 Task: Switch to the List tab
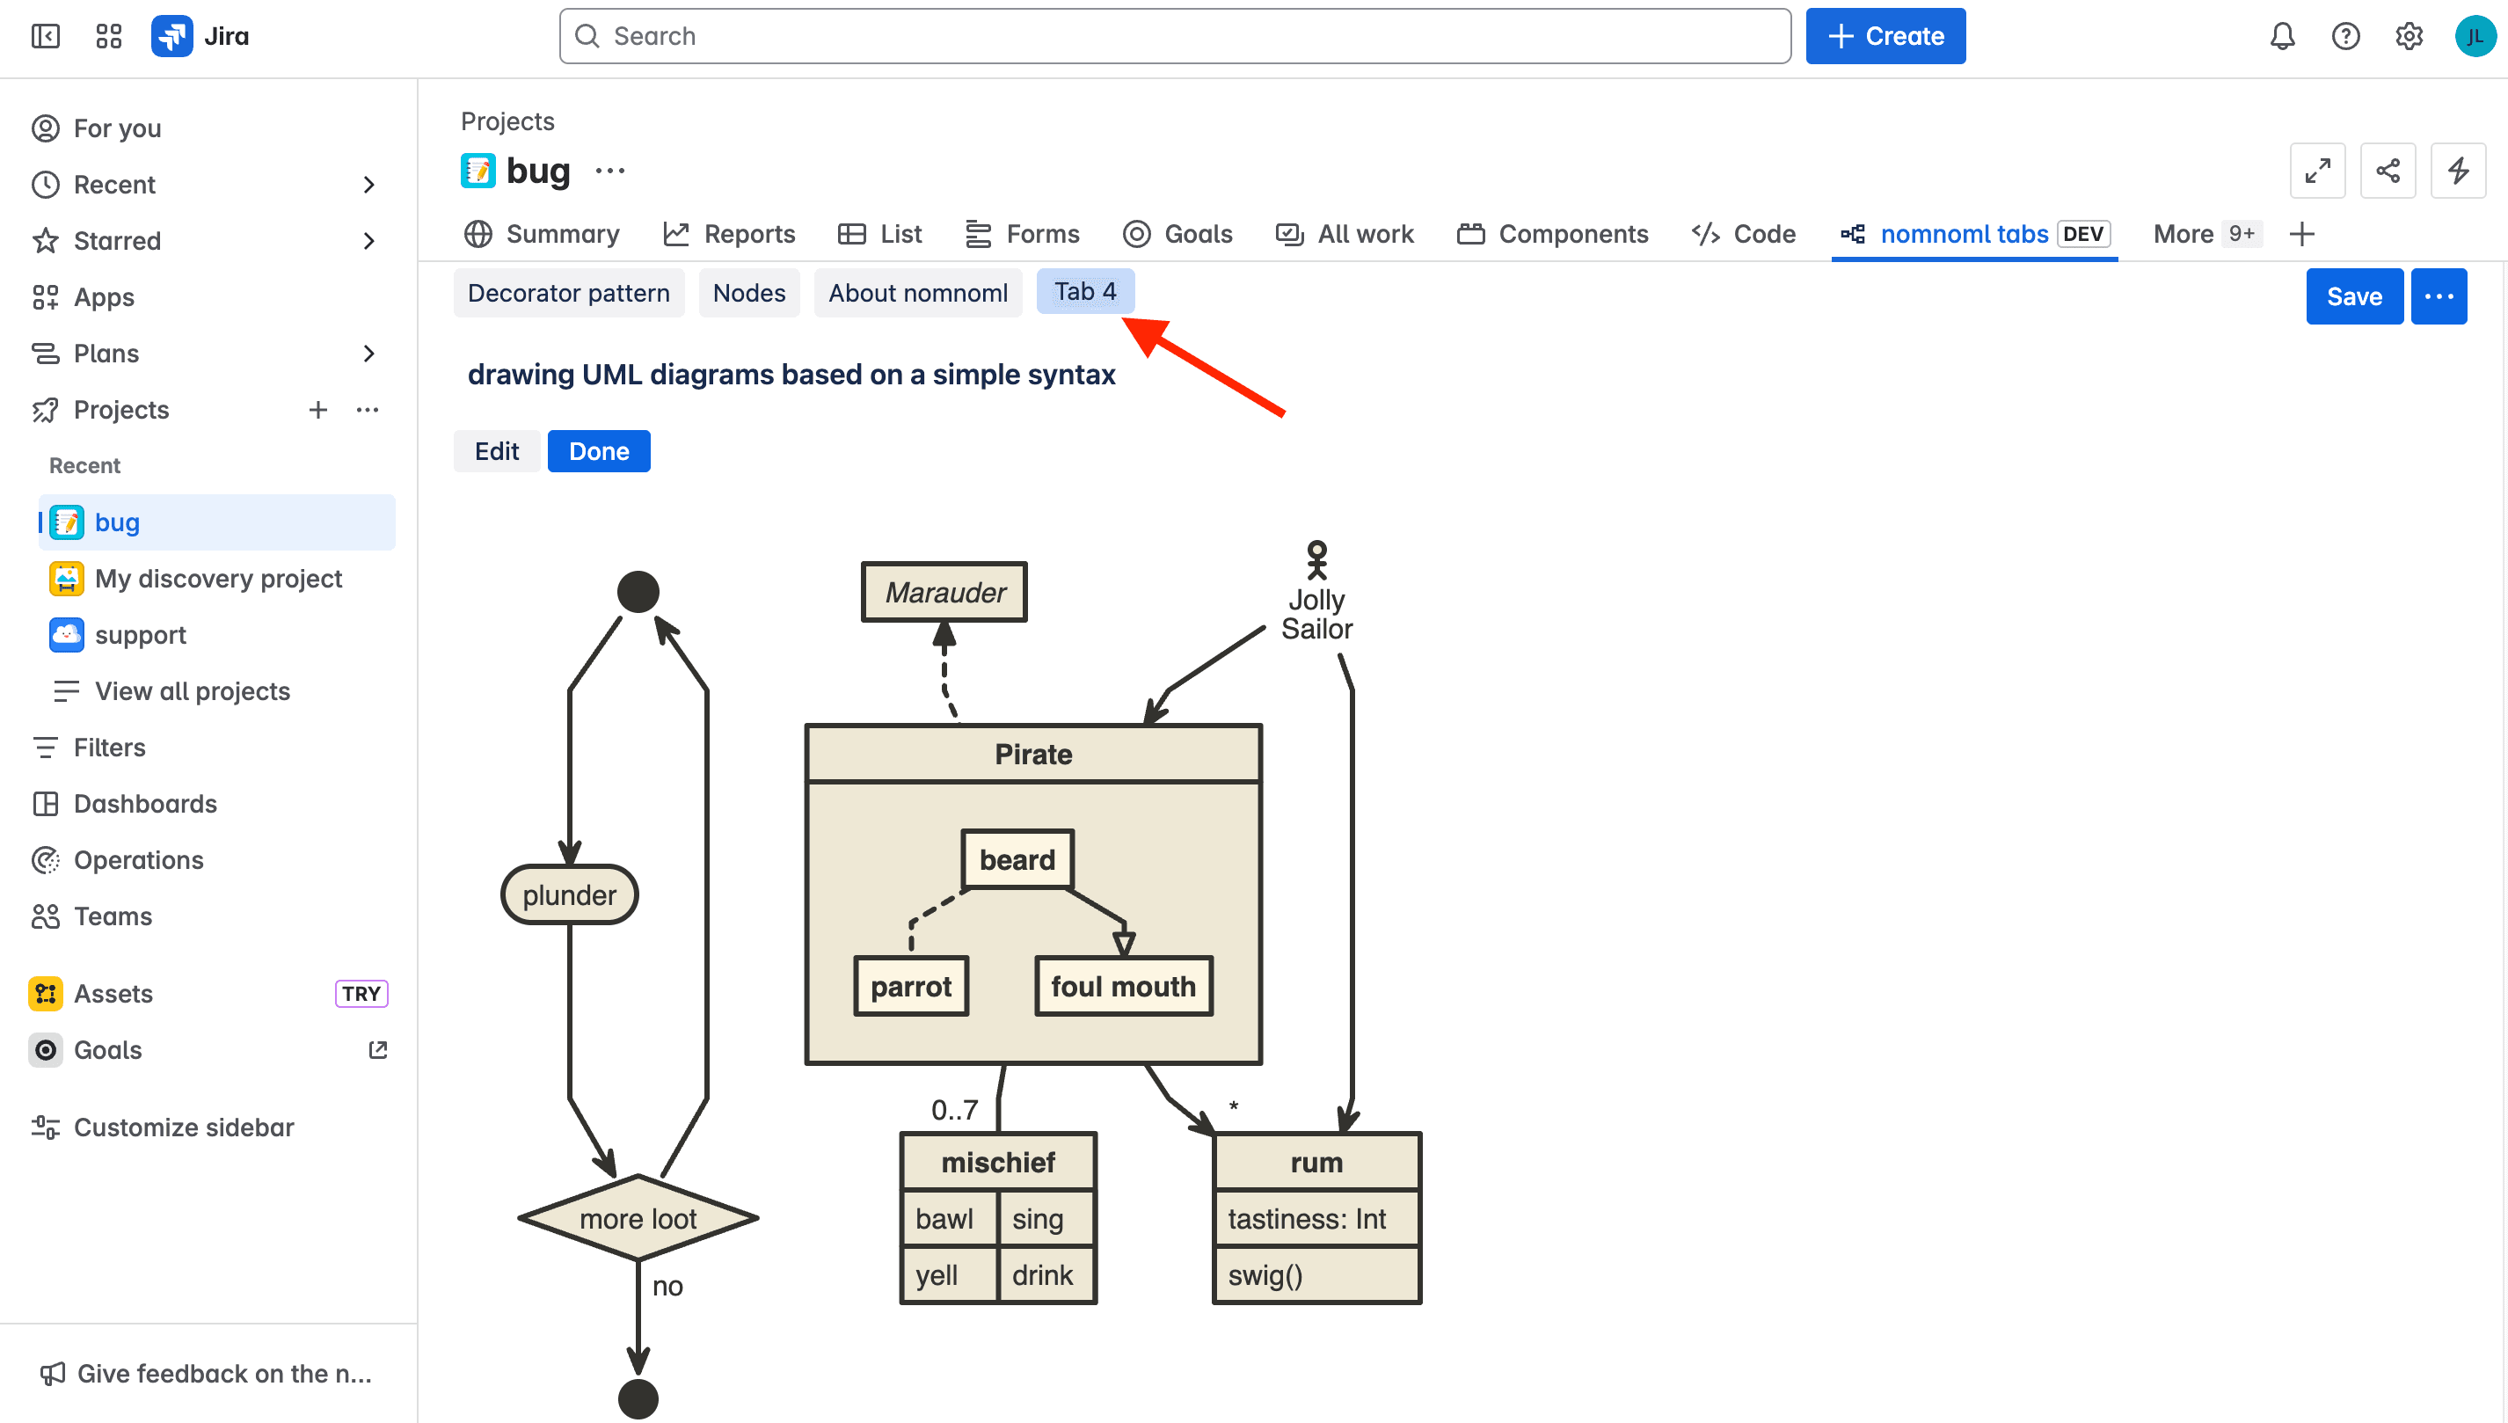[879, 234]
